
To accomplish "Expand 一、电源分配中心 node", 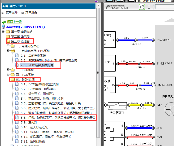I will [x=8, y=46].
